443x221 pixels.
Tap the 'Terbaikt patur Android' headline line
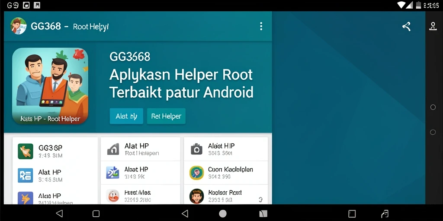coord(181,93)
